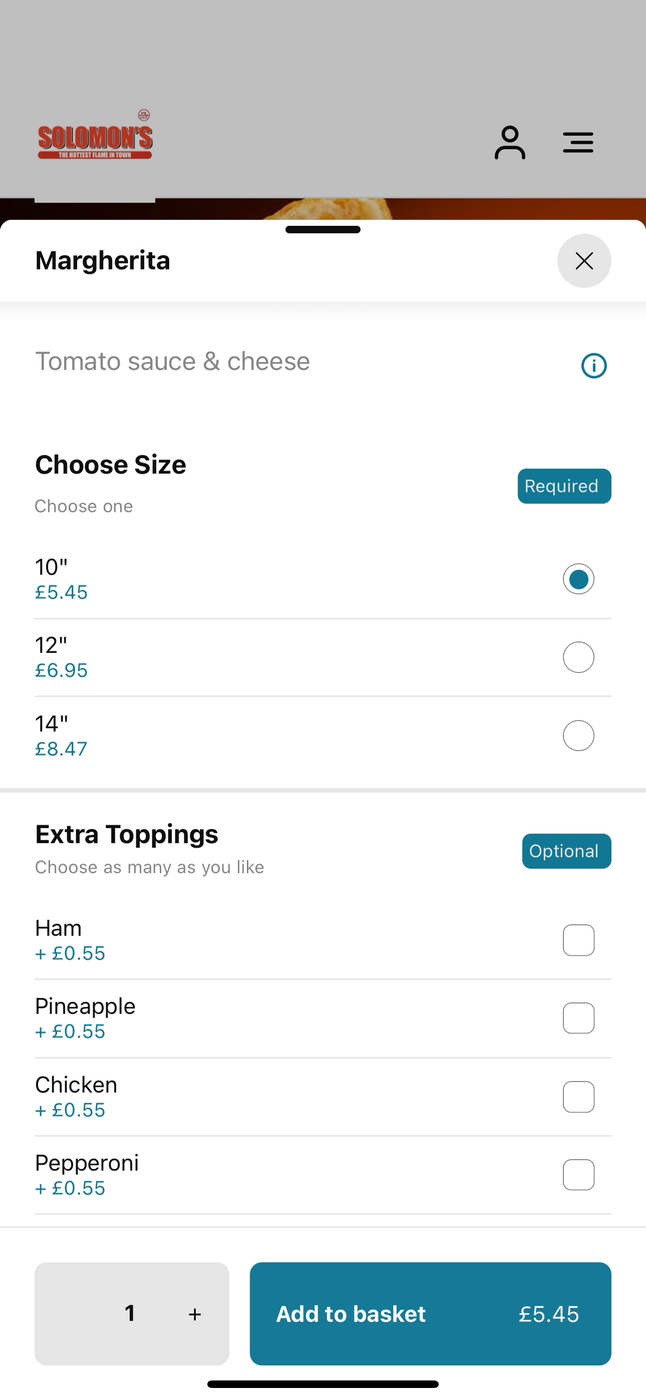Open the hamburger menu icon
The image size is (646, 1400).
578,142
